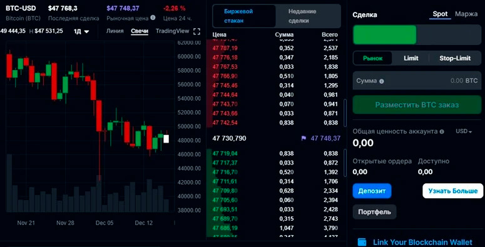Select the green buy side toggle

(x=384, y=34)
